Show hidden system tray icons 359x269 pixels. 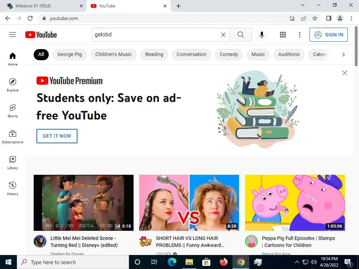[297, 262]
